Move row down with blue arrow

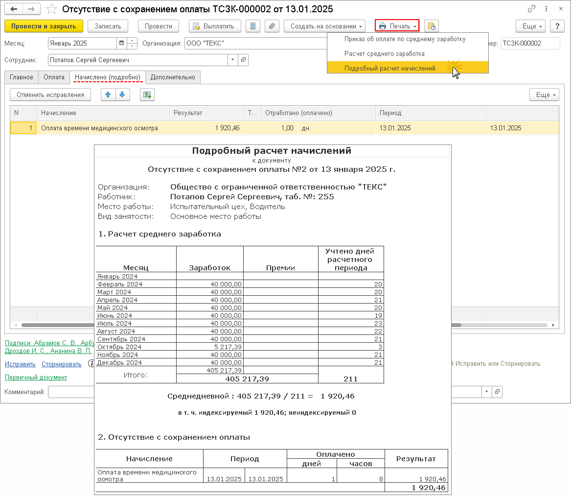pyautogui.click(x=122, y=95)
